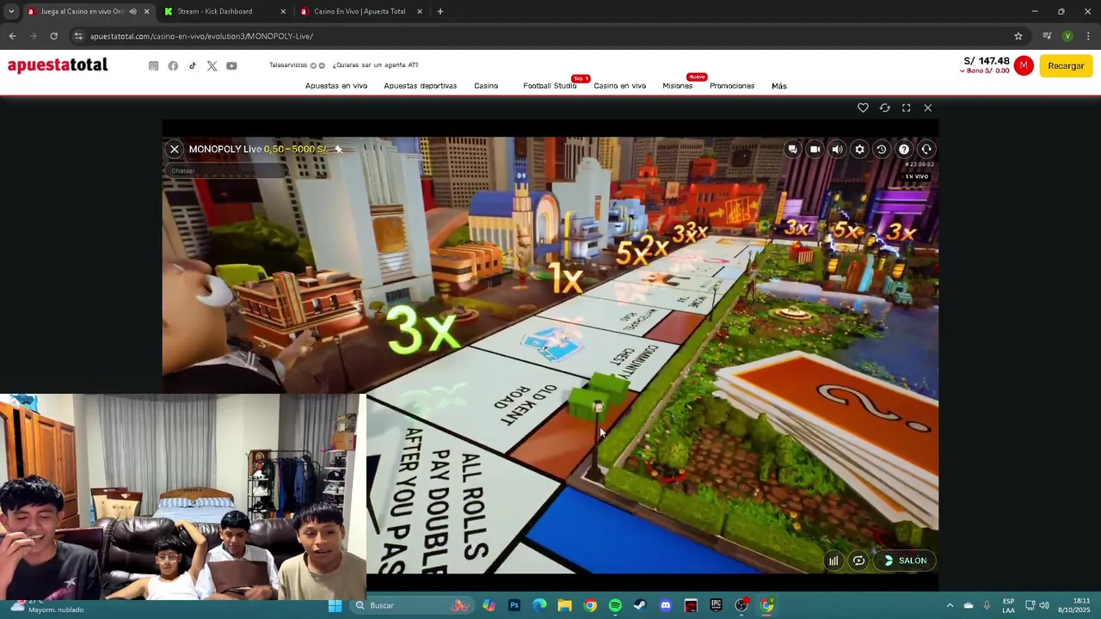This screenshot has width=1101, height=619.
Task: Click the taskbar Buscar search box
Action: point(414,605)
